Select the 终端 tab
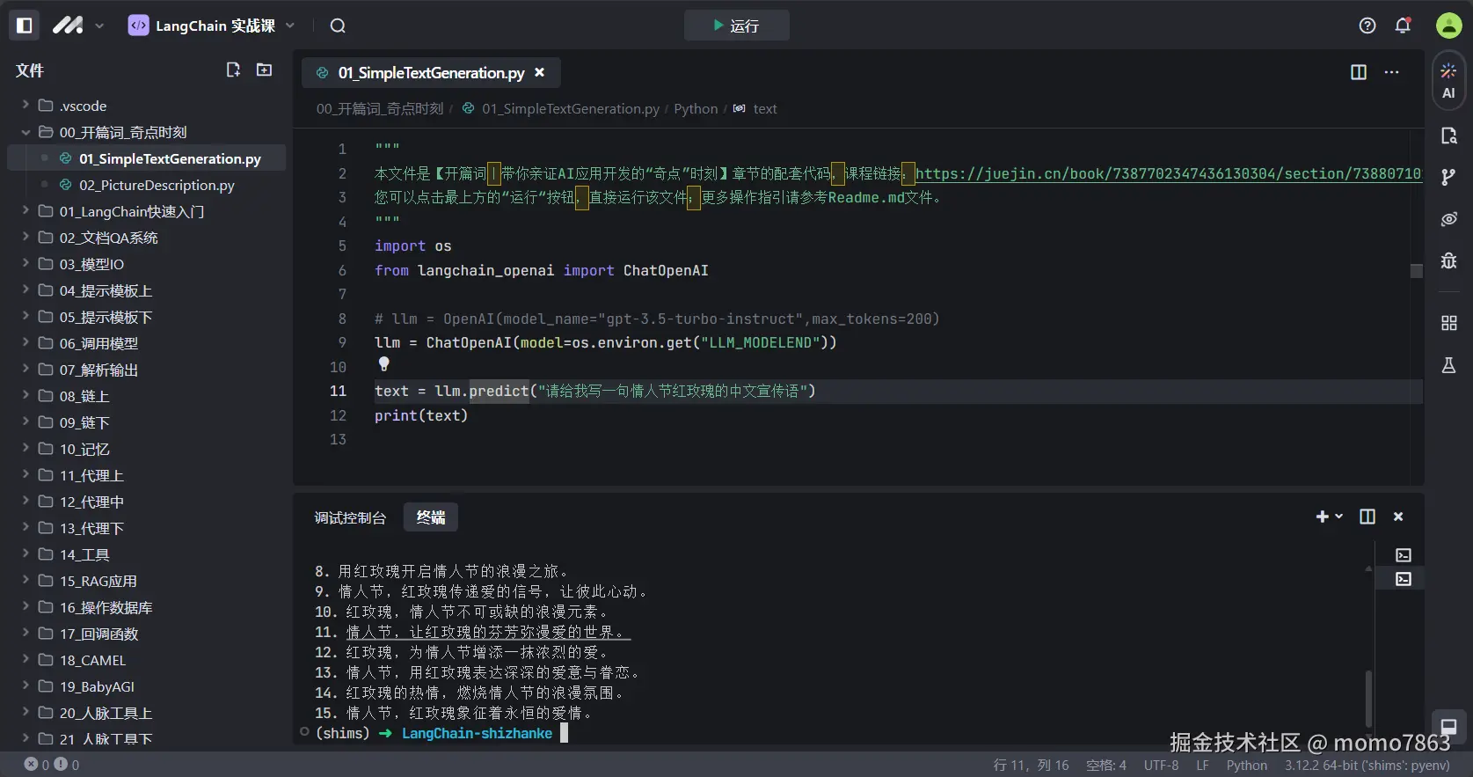 click(430, 517)
